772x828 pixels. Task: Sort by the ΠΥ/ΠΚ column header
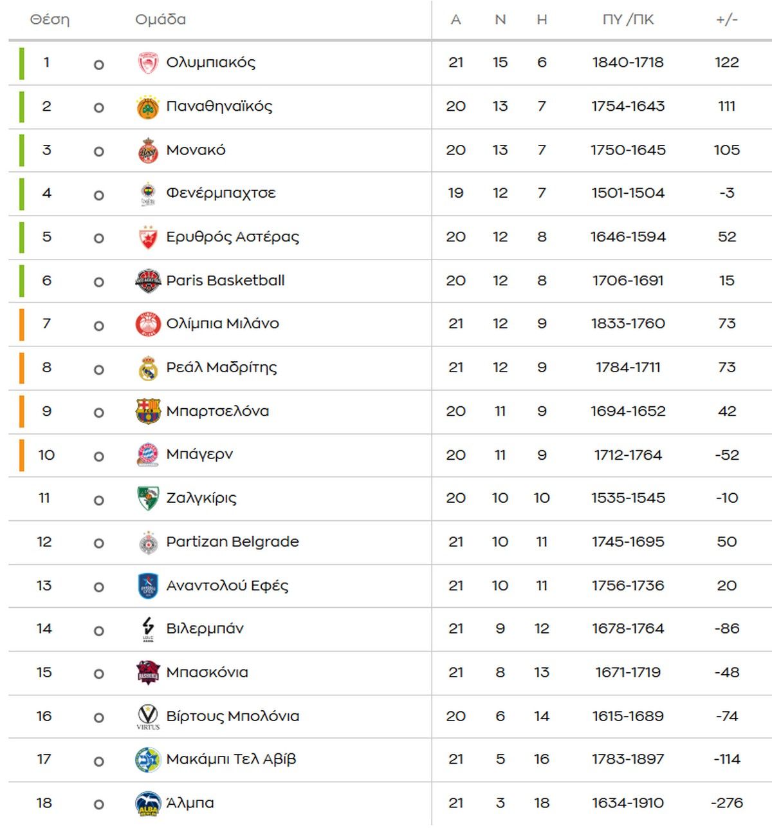[628, 20]
